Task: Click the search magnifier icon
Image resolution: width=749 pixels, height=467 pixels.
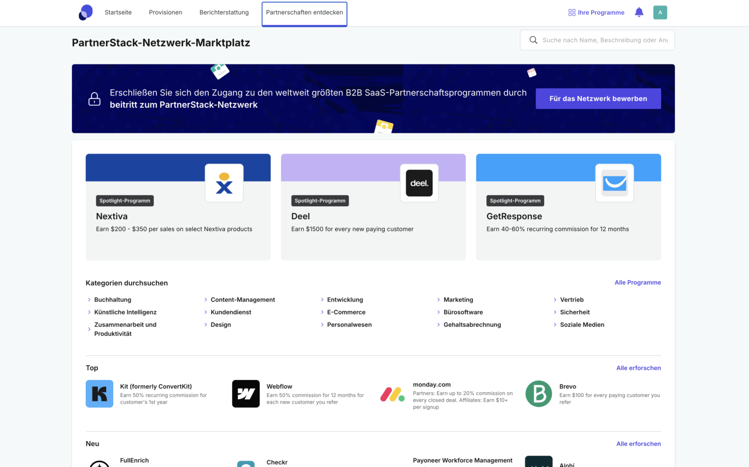Action: (x=533, y=40)
